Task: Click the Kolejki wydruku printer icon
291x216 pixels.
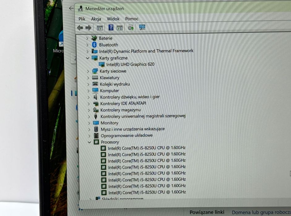Action: click(x=95, y=84)
